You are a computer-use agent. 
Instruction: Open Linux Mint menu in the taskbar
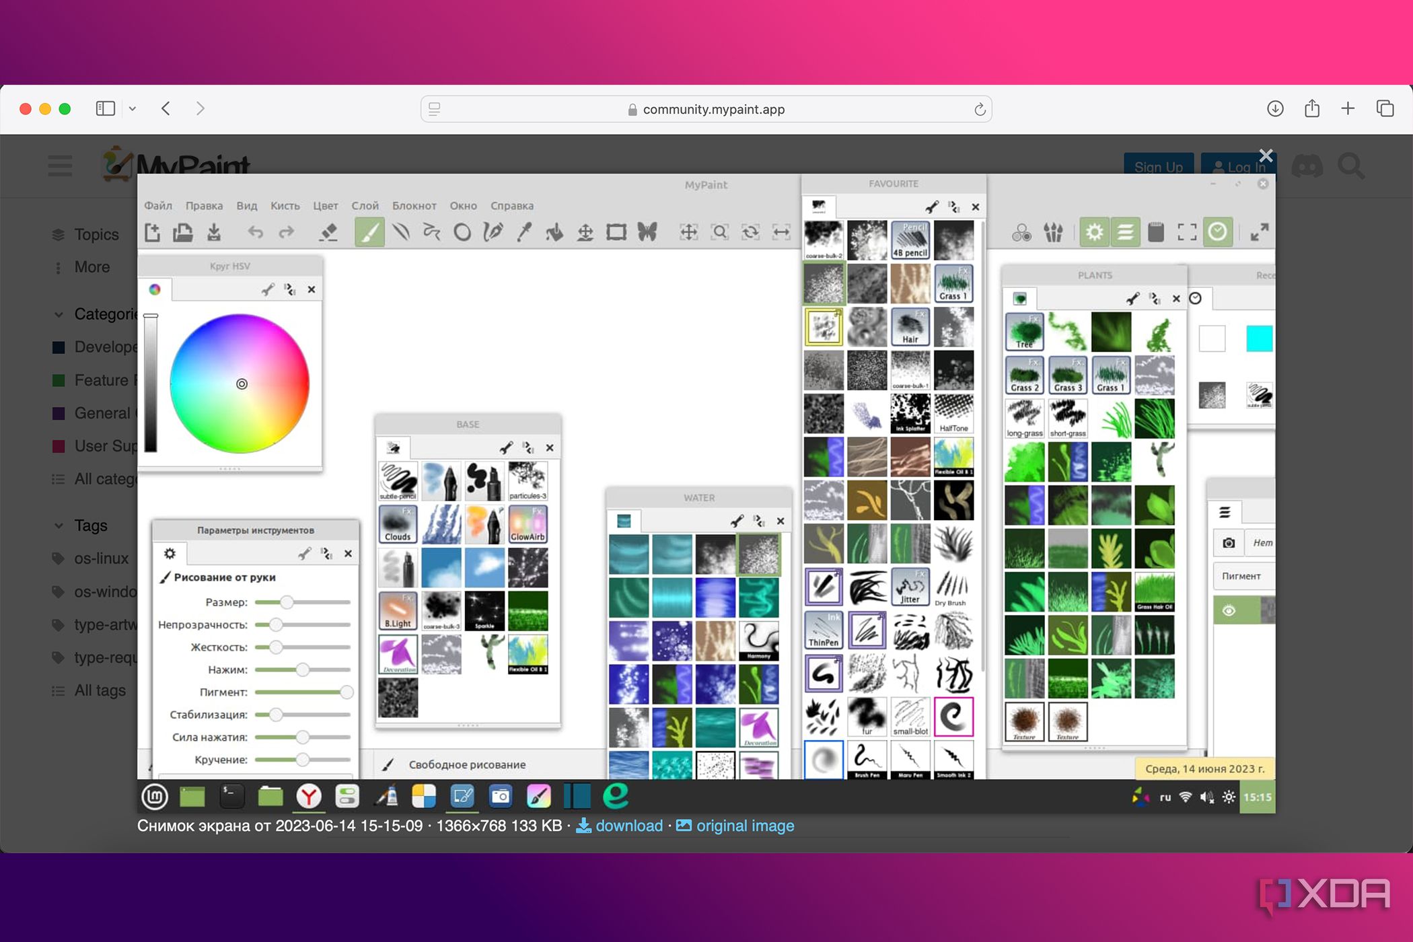coord(155,797)
